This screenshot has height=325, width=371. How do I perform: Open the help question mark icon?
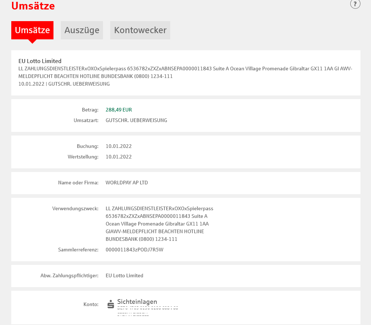(355, 4)
